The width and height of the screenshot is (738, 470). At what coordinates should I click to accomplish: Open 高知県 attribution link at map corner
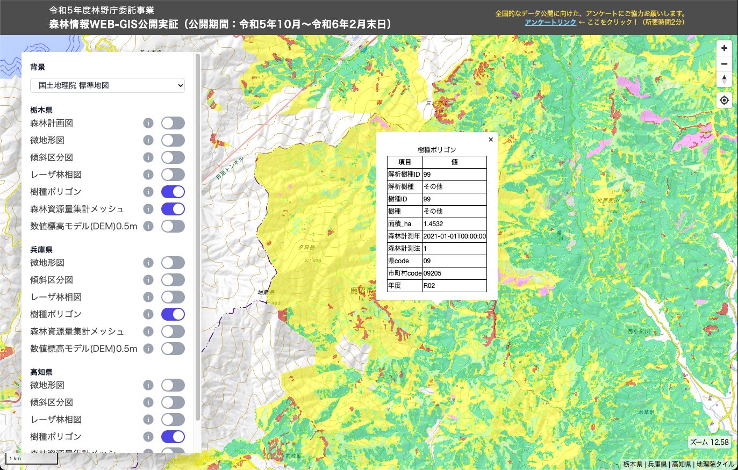[681, 465]
